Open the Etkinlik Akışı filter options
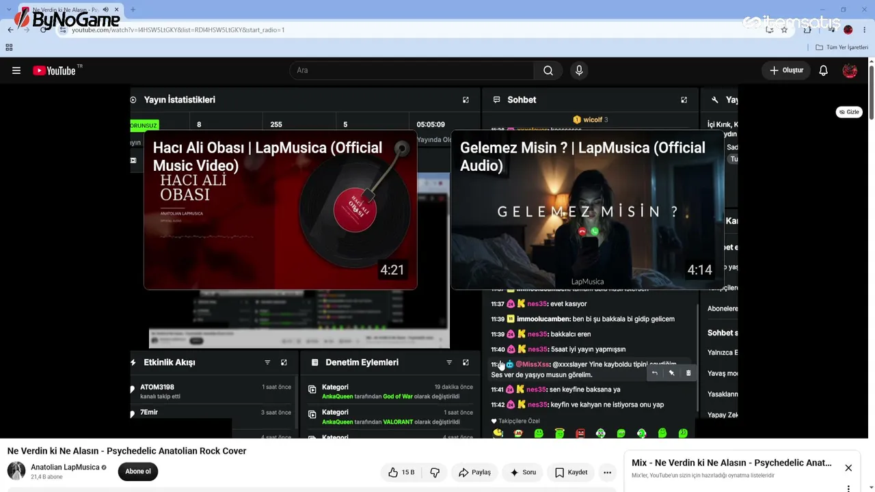This screenshot has height=492, width=875. (x=267, y=362)
